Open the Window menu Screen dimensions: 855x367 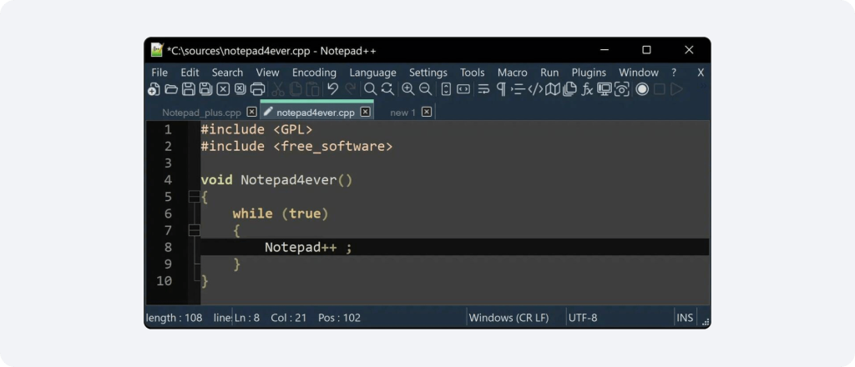(639, 73)
